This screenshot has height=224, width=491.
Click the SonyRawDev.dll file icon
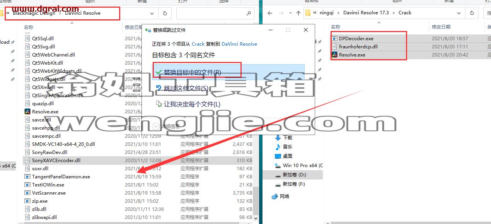pyautogui.click(x=27, y=152)
